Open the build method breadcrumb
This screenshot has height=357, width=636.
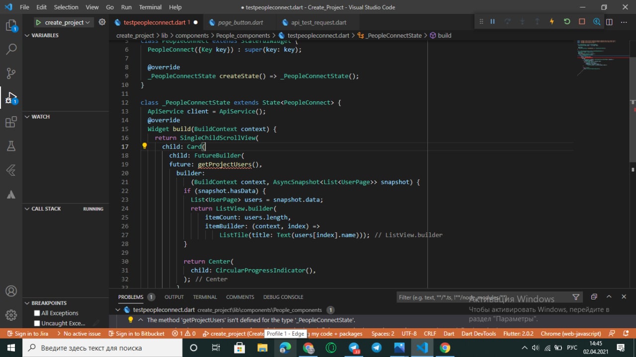tap(441, 35)
